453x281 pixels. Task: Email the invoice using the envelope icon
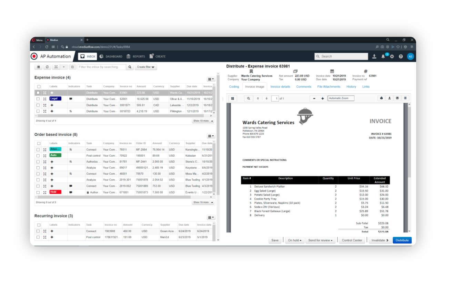pyautogui.click(x=397, y=98)
